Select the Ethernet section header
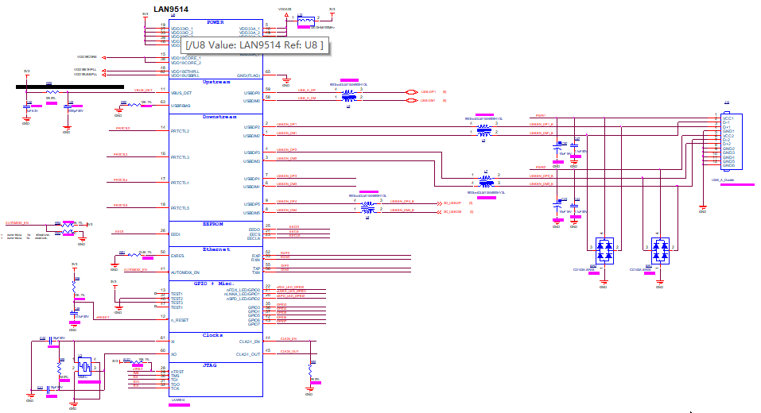Image resolution: width=761 pixels, height=413 pixels. 216,249
